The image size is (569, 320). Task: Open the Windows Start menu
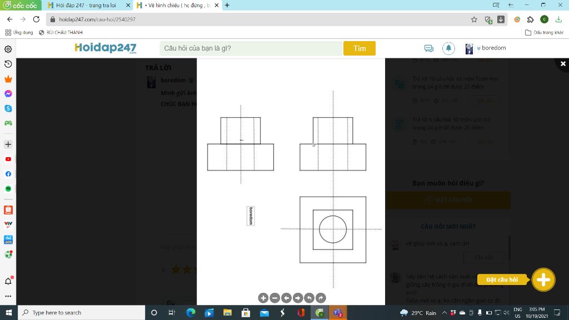point(9,312)
